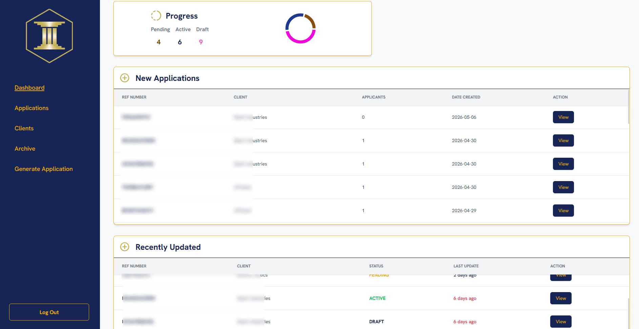Open the Archive section
This screenshot has height=329, width=639.
(x=25, y=149)
